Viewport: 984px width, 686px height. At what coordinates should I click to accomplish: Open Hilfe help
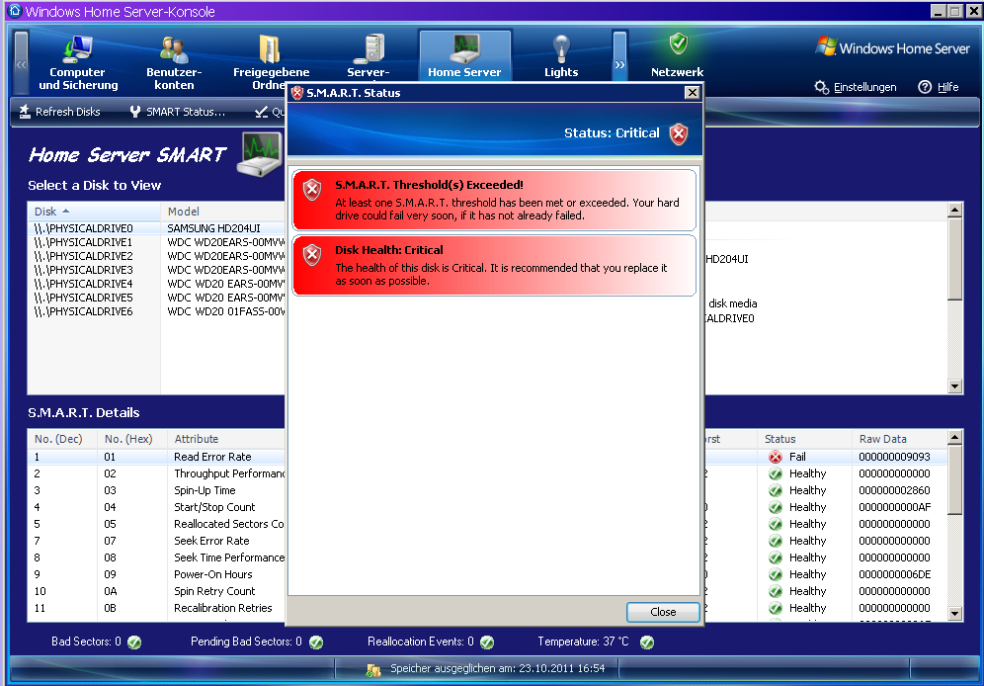click(x=939, y=87)
